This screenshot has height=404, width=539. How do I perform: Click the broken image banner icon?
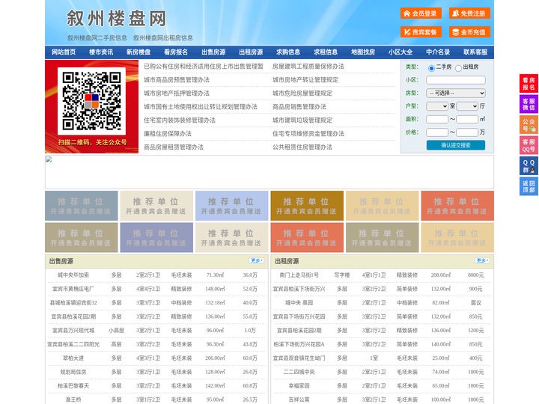click(x=49, y=159)
